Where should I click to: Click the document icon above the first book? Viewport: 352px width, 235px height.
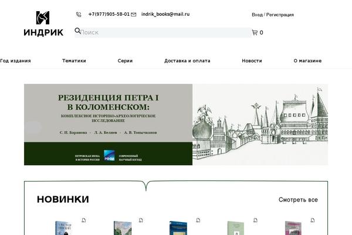(83, 220)
